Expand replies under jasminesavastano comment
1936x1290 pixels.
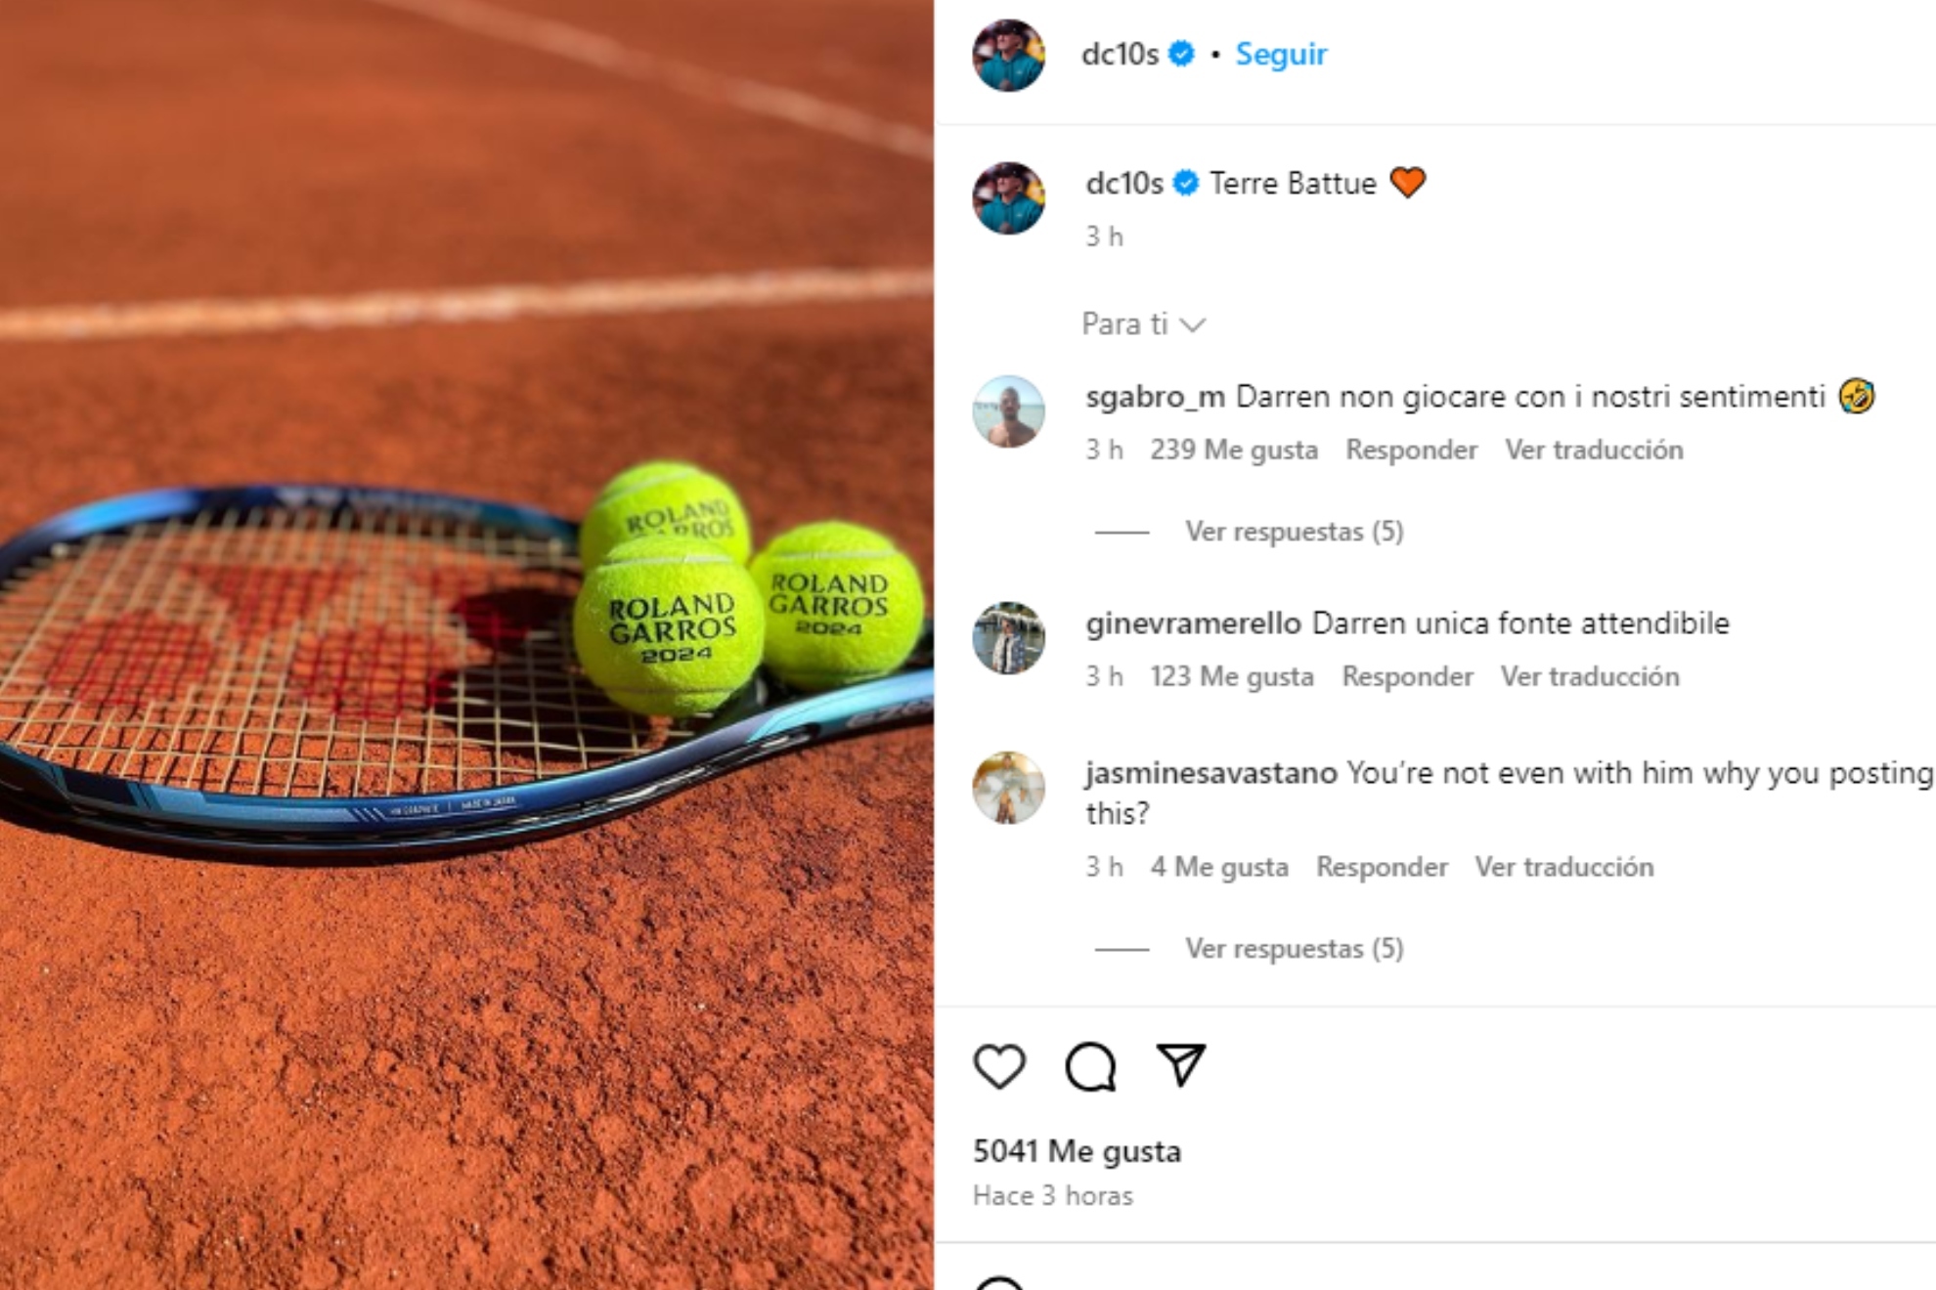(1294, 949)
